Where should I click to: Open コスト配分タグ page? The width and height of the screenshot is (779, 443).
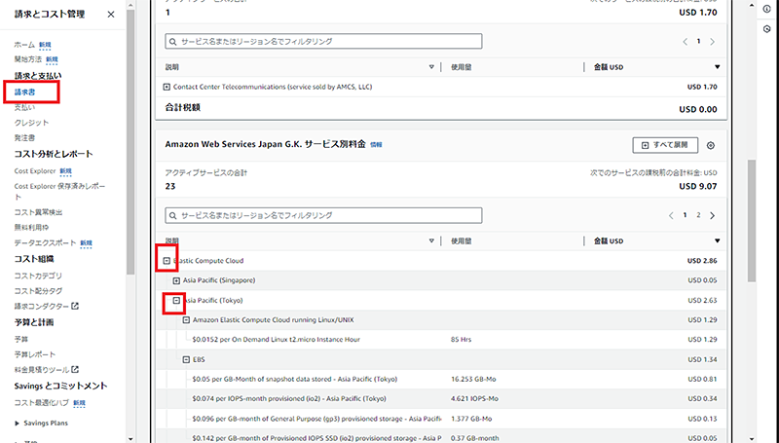click(38, 291)
